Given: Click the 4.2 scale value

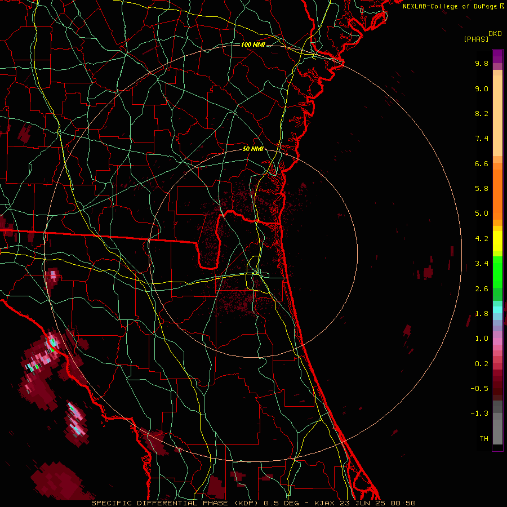Looking at the screenshot, I should (482, 239).
